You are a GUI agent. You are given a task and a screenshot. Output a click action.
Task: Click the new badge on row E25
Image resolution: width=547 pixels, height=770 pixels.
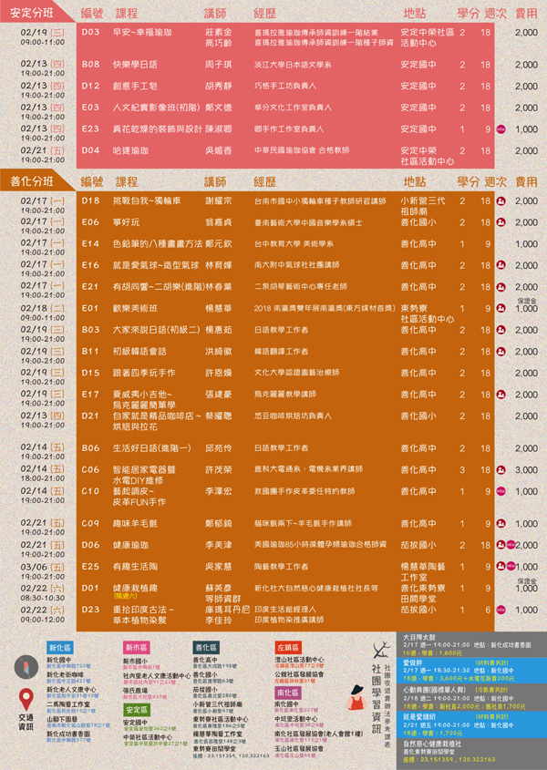point(511,566)
